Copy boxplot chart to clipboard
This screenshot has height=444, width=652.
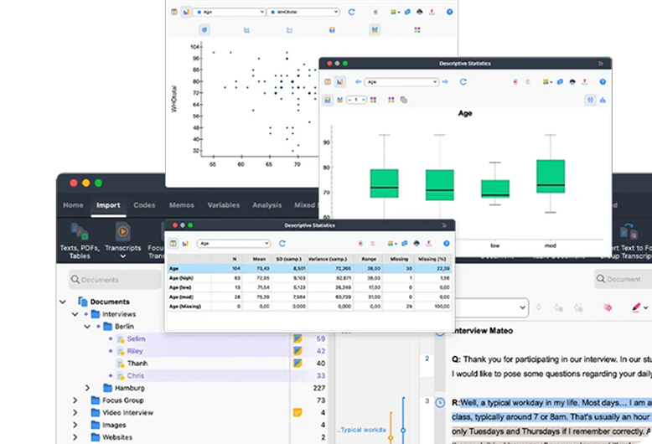560,82
